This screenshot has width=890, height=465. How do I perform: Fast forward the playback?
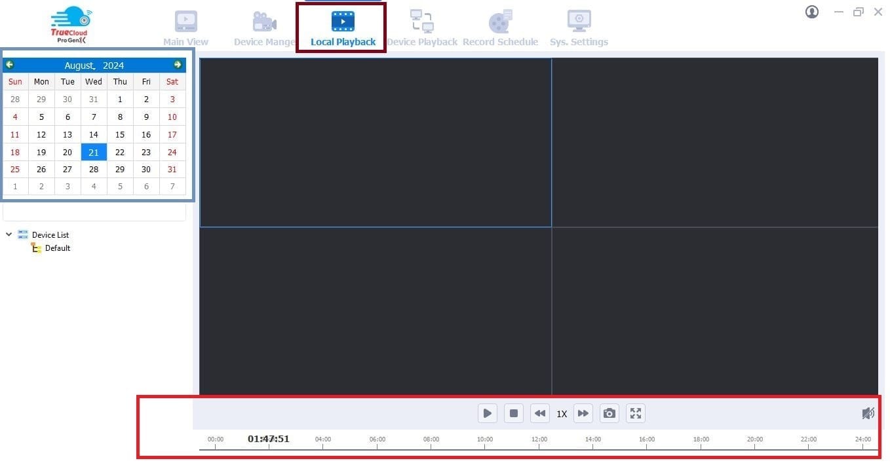tap(583, 413)
